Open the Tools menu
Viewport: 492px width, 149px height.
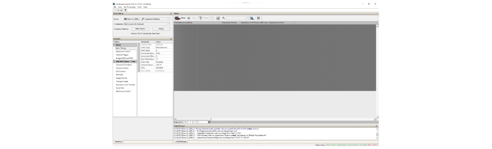[x=139, y=7]
